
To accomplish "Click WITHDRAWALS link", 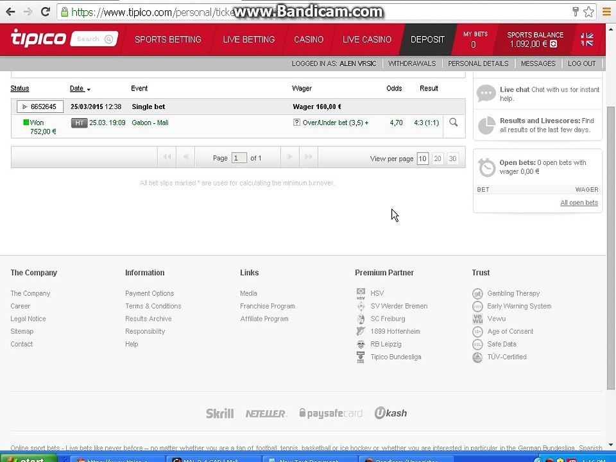I will (412, 64).
